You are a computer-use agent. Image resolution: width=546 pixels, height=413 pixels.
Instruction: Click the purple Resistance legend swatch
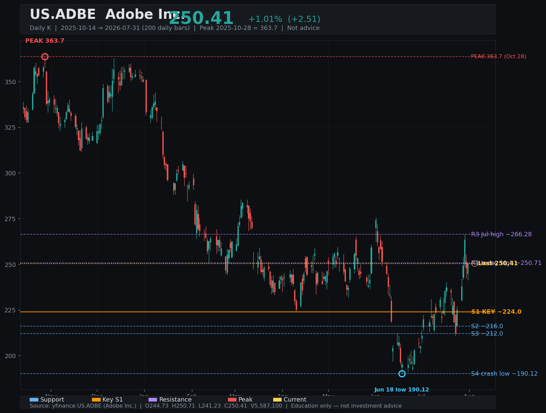(x=153, y=400)
